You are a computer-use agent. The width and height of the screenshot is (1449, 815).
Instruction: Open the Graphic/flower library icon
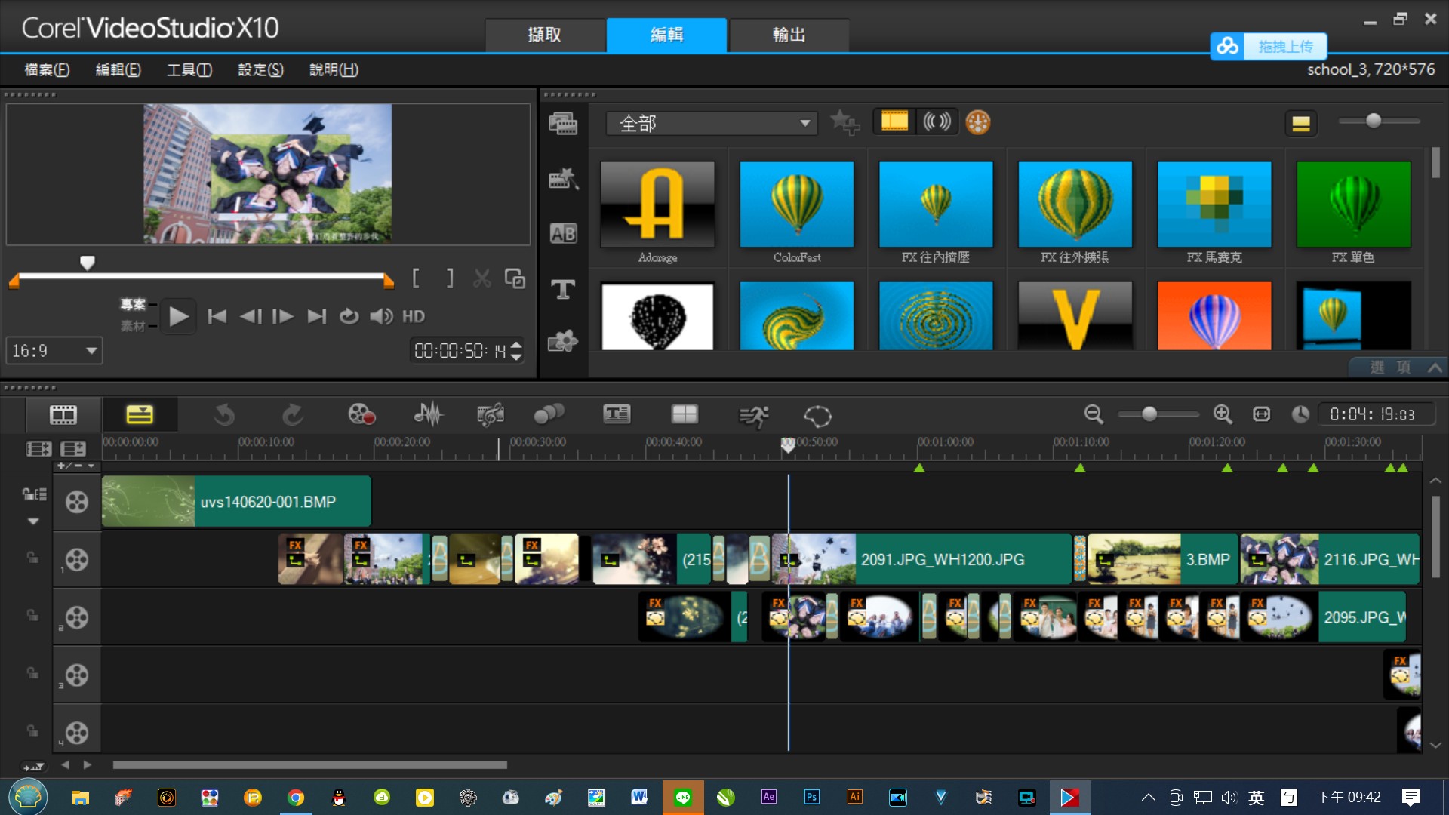click(x=563, y=342)
